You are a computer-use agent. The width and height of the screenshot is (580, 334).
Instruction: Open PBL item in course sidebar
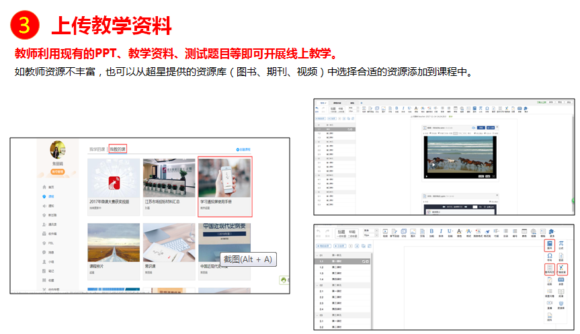tap(48, 243)
